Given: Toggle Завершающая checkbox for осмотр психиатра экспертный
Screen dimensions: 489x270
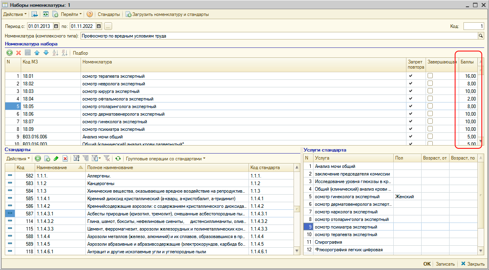Looking at the screenshot, I should (430, 129).
